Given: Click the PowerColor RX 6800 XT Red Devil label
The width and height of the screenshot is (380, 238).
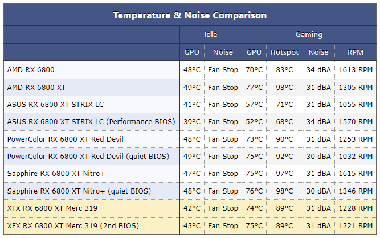Looking at the screenshot, I should click(x=65, y=139).
